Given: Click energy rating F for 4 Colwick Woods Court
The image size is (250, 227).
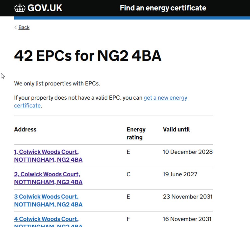Looking at the screenshot, I should 128,219.
